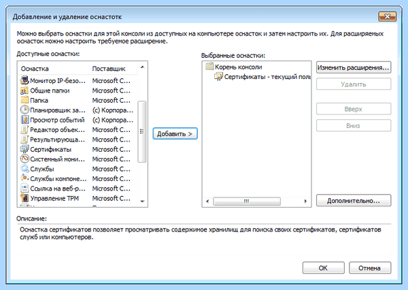Click the (с) Корпора... provider cell for Просмотр событий

click(113, 120)
